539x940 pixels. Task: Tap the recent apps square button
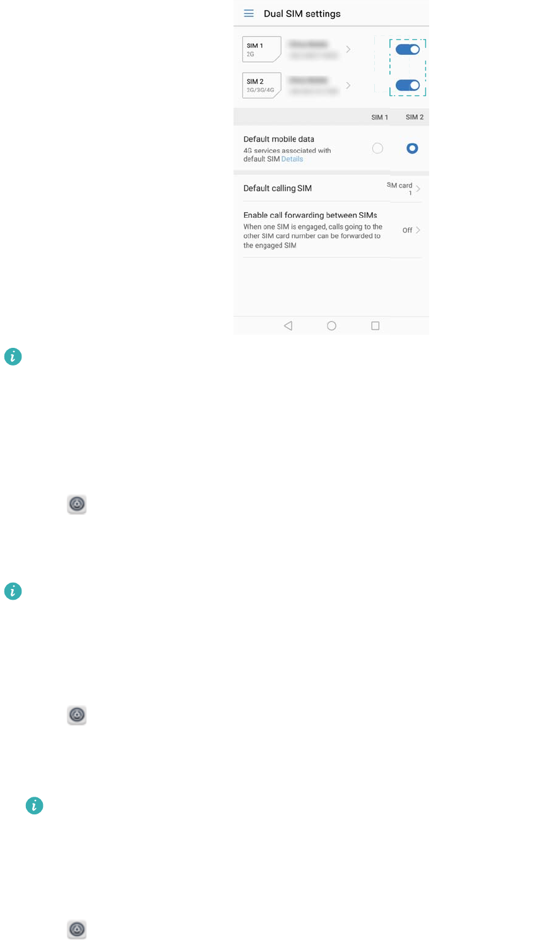pyautogui.click(x=376, y=326)
